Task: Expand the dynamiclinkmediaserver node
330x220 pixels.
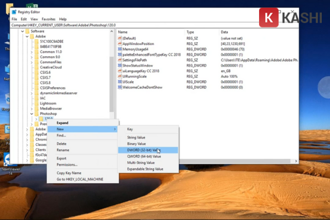Action: pyautogui.click(x=31, y=94)
